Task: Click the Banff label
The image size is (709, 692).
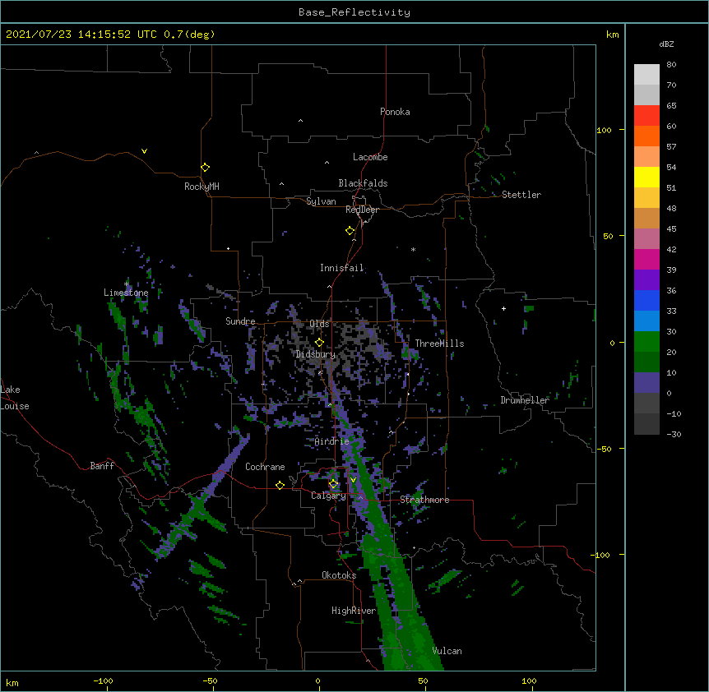Action: [102, 466]
